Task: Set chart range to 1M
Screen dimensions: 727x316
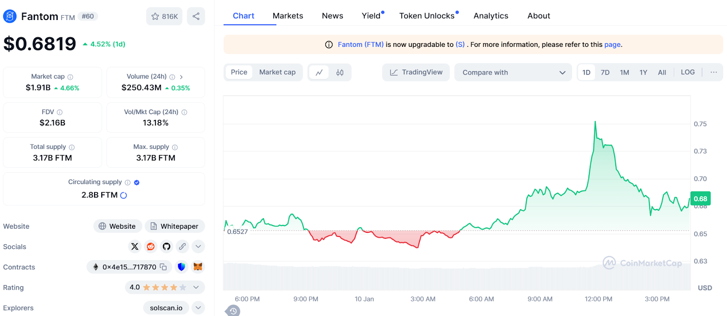Action: [625, 72]
